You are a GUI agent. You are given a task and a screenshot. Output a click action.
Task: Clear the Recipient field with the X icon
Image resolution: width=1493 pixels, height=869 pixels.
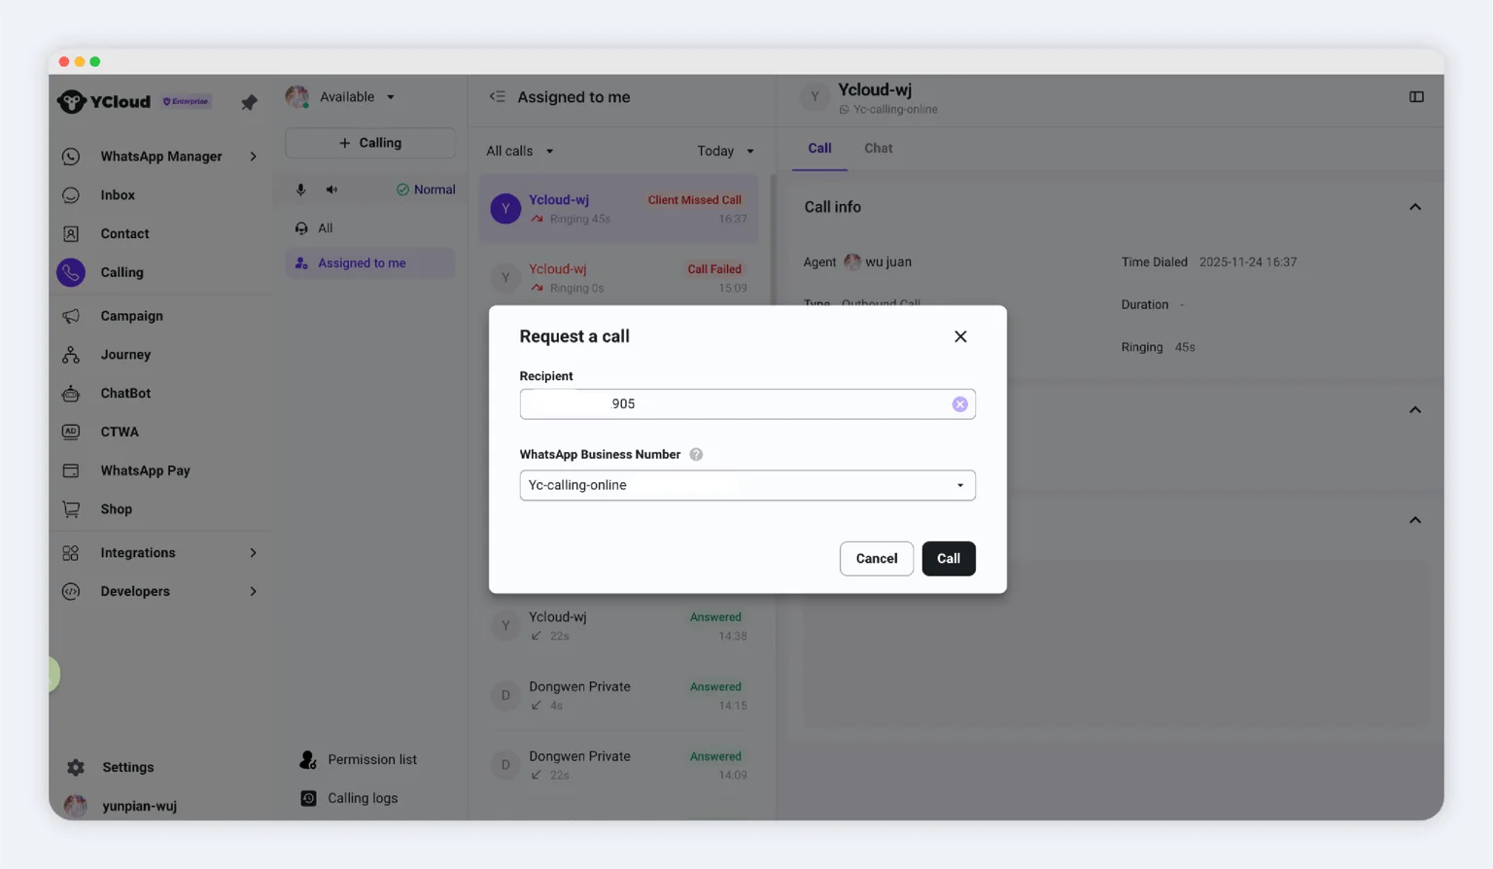[959, 404]
